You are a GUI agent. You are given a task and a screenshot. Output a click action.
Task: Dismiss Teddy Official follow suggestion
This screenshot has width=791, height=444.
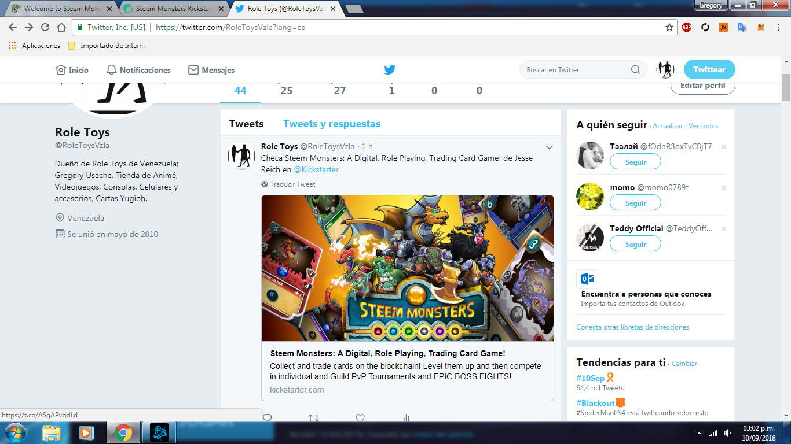pos(723,229)
